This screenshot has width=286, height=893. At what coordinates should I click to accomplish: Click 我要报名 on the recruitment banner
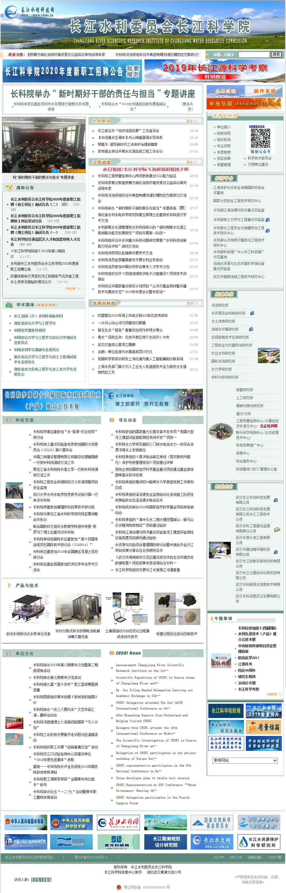(x=133, y=71)
